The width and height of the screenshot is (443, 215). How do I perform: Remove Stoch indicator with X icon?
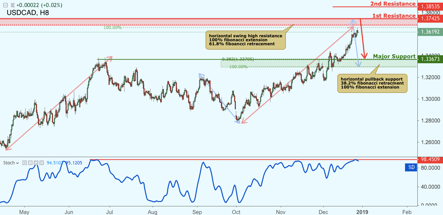42,163
